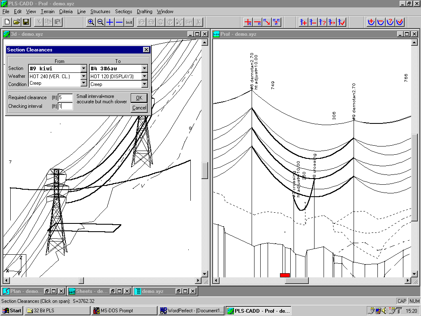Screen dimensions: 421x316
Task: Click the 3d window horizontal scrollbar thumb
Action: click(81, 281)
